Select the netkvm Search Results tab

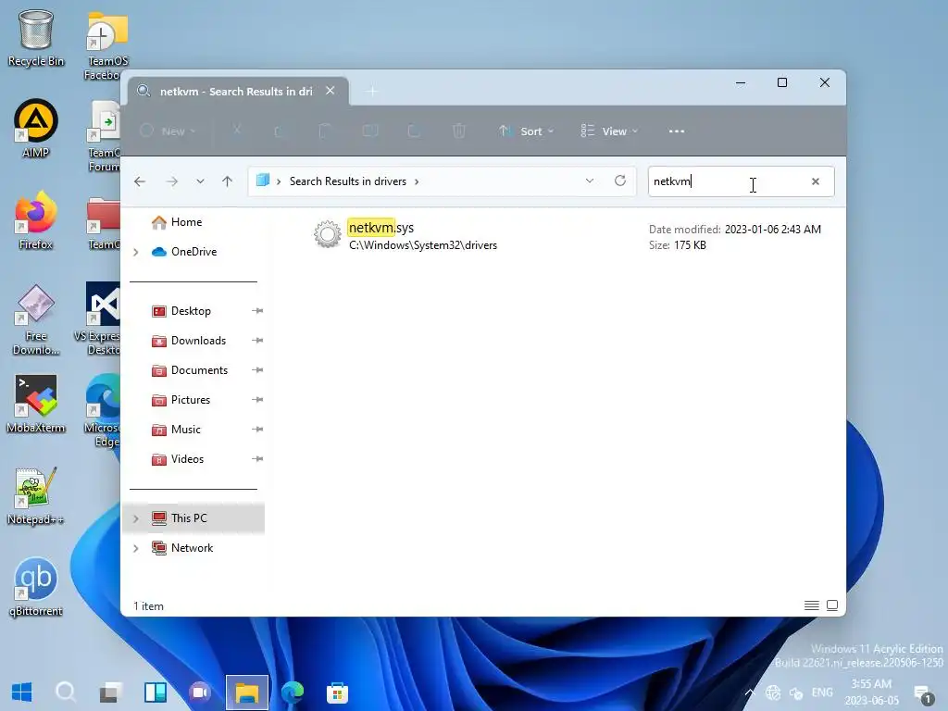click(236, 92)
